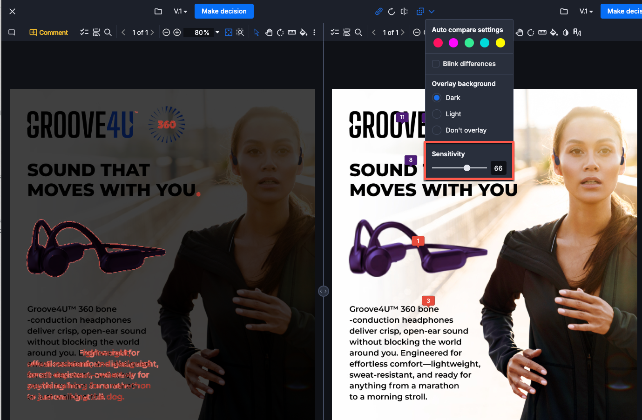Click the search magnifier on left viewer toolbar

(x=108, y=33)
